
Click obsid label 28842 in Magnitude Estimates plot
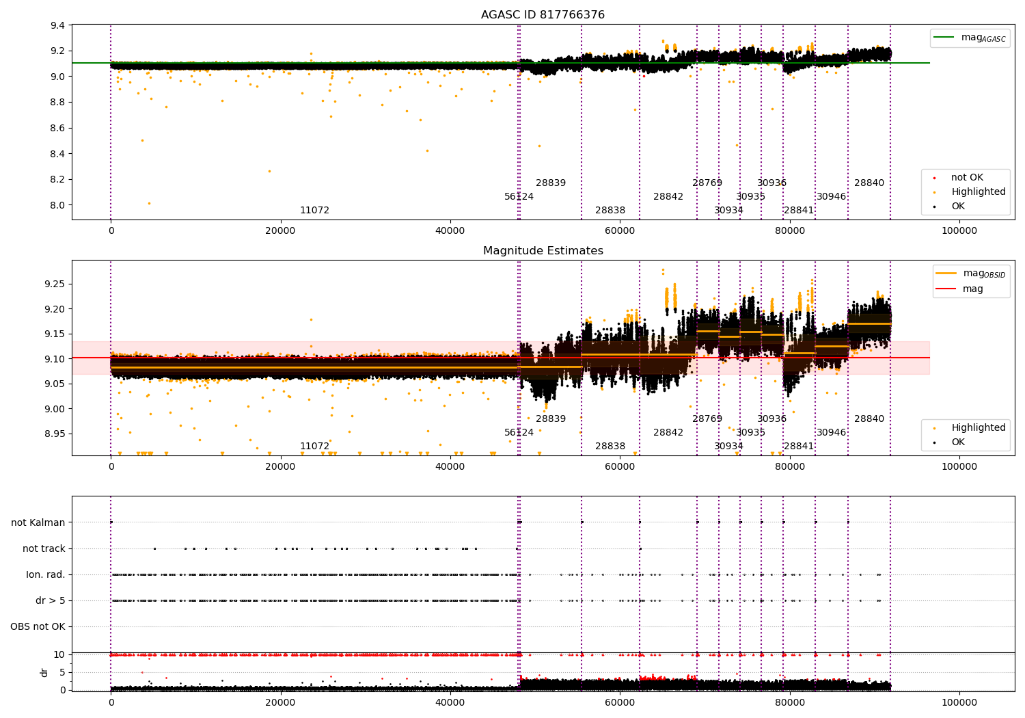[x=668, y=433]
